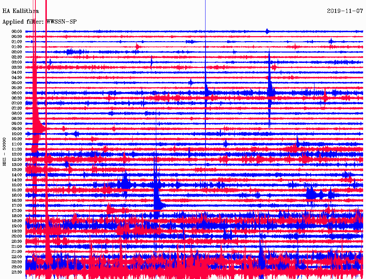The height and width of the screenshot is (279, 366).
Task: Click the 03:00 time label
Action: coord(17,62)
